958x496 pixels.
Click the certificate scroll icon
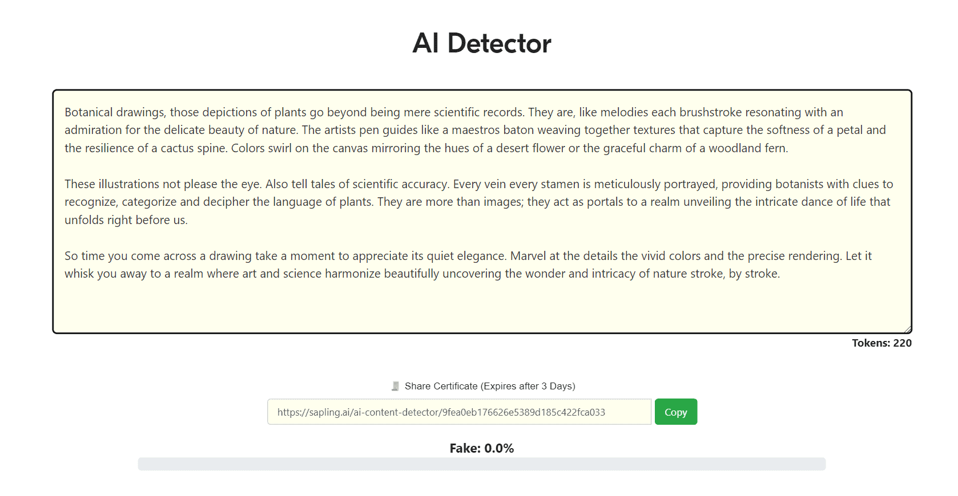point(395,387)
